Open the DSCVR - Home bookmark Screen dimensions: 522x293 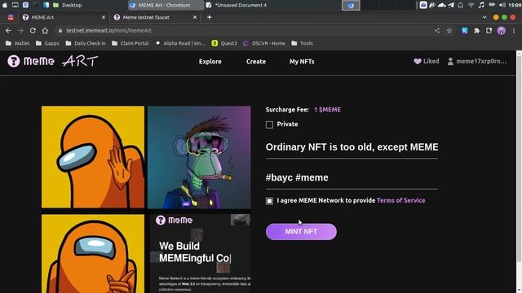click(264, 43)
